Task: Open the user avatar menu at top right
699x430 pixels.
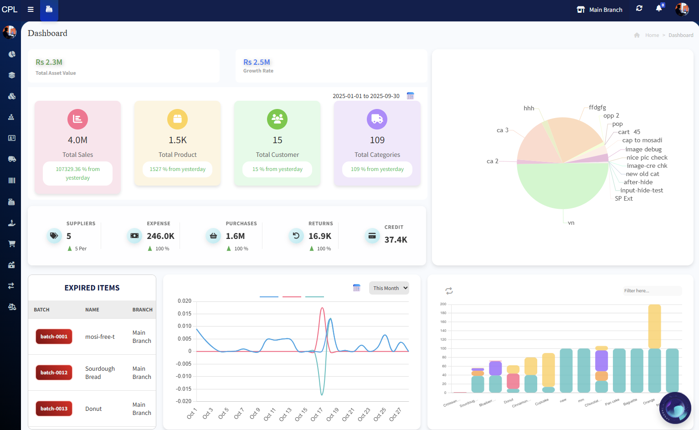Action: [682, 9]
